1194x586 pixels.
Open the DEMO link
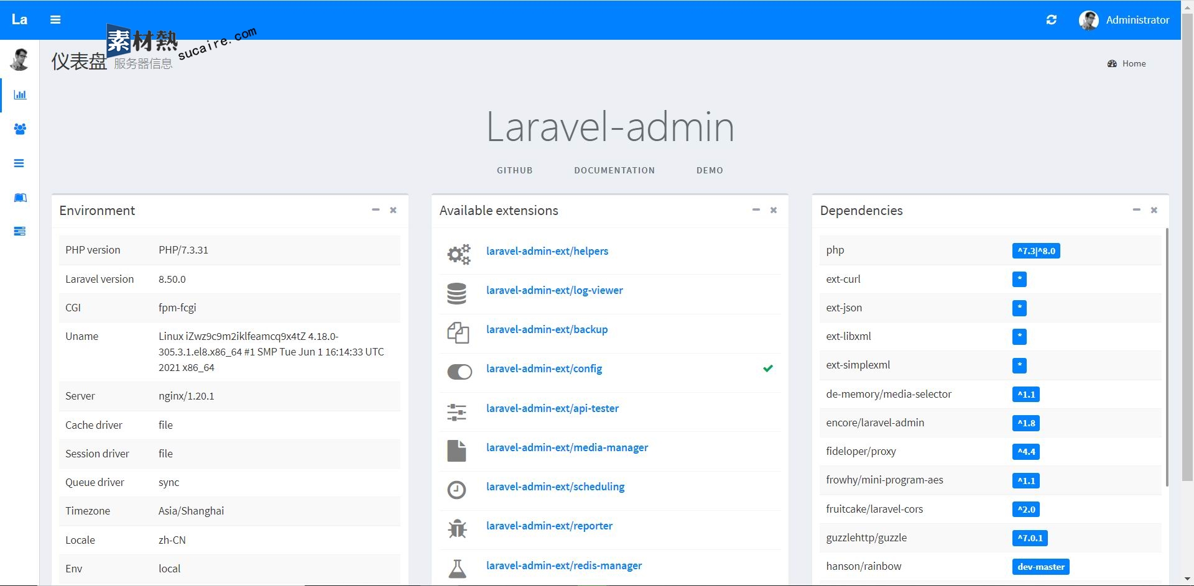click(710, 170)
